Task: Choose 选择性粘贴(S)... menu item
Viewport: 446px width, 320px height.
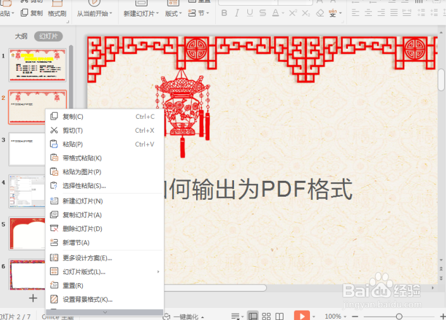Action: pos(104,186)
